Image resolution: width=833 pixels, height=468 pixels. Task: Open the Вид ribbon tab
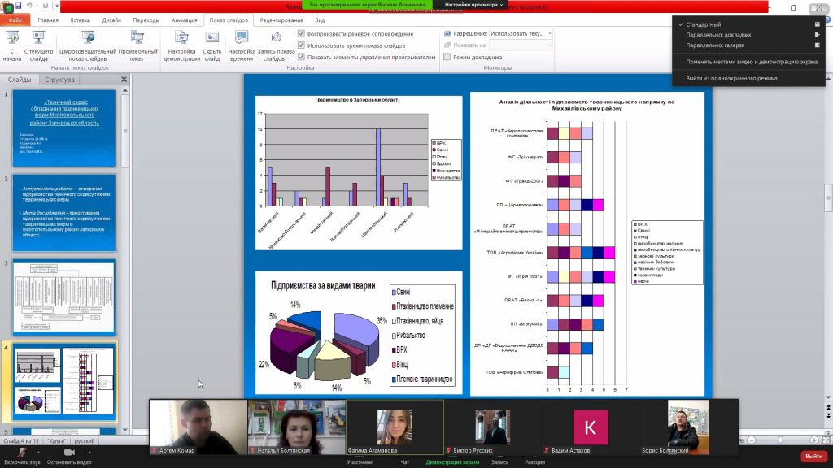click(320, 20)
